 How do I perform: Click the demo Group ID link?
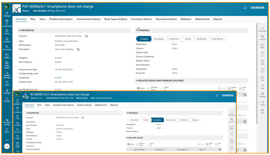[174, 73]
